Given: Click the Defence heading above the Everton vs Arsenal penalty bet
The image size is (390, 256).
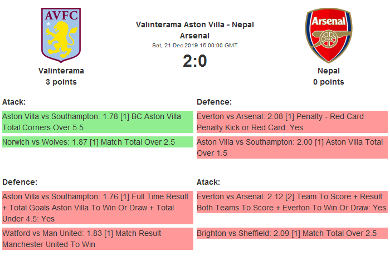Looking at the screenshot, I should 214,102.
